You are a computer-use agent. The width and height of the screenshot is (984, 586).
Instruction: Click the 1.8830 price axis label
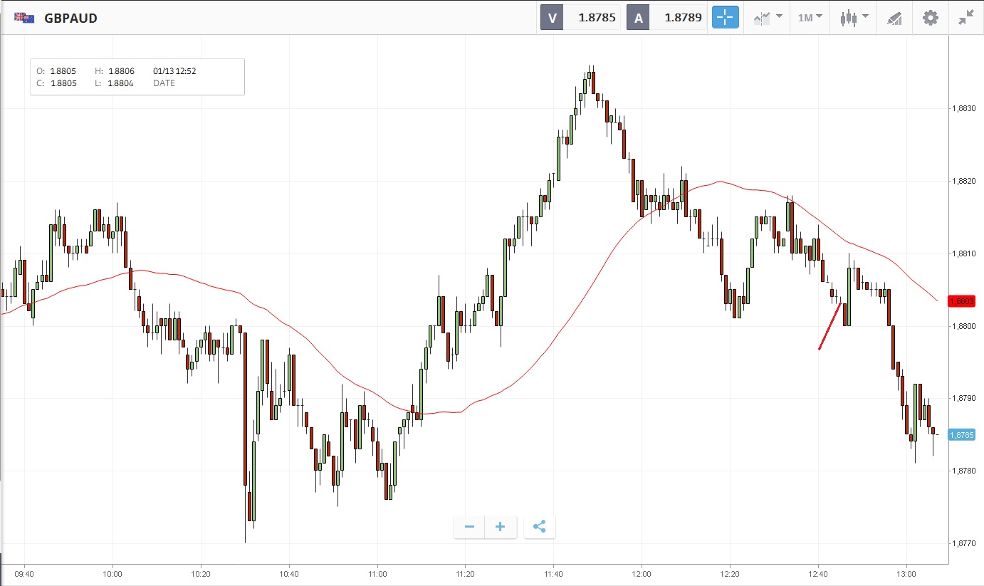(963, 108)
